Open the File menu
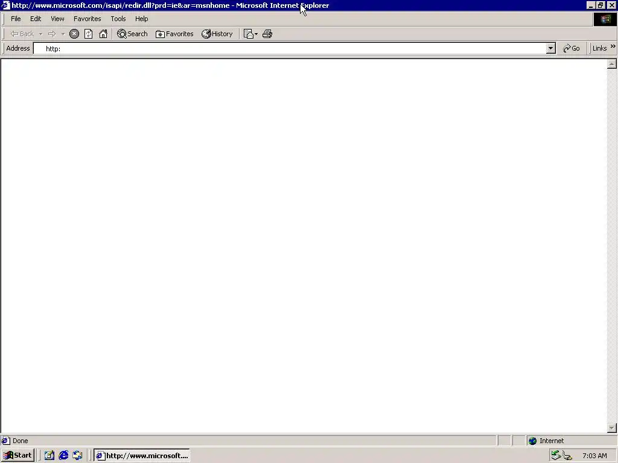Viewport: 618px width, 463px height. point(16,19)
